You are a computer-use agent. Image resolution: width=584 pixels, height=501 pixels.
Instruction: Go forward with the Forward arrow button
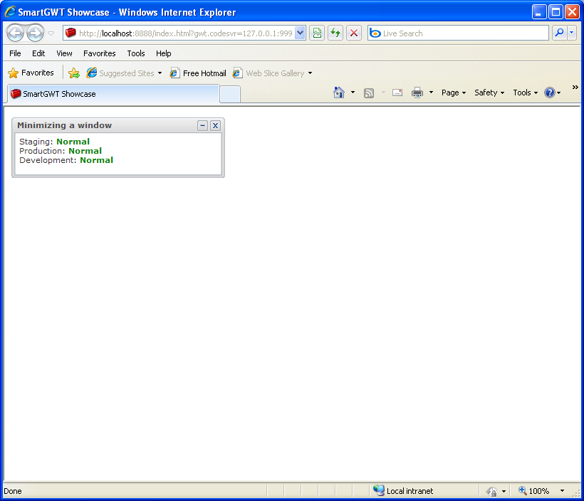pyautogui.click(x=36, y=33)
